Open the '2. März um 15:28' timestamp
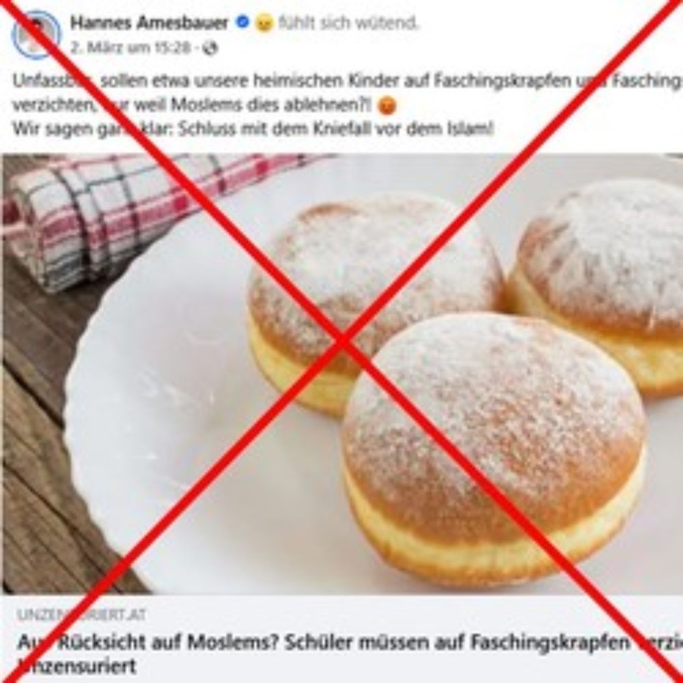The width and height of the screenshot is (683, 683). [130, 48]
